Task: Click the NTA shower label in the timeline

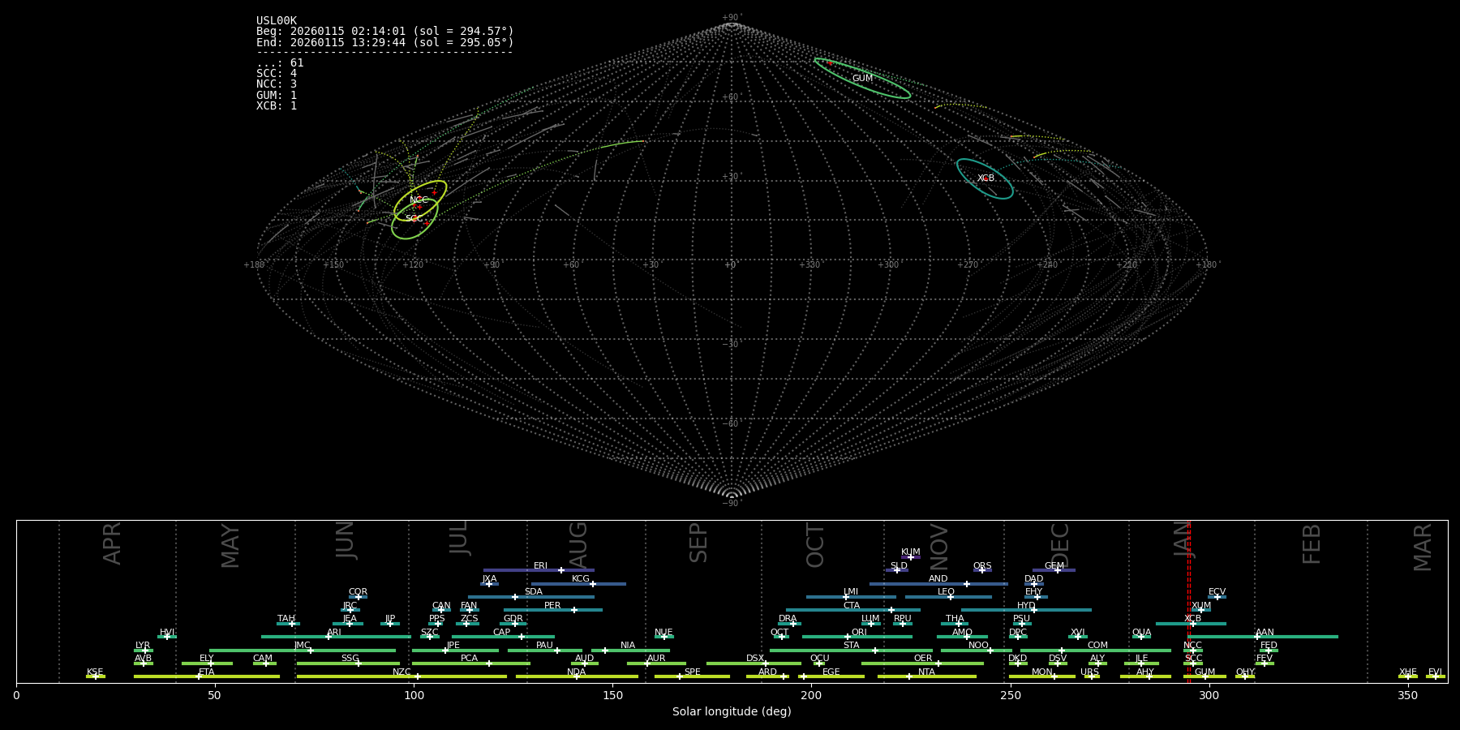Action: [x=926, y=672]
